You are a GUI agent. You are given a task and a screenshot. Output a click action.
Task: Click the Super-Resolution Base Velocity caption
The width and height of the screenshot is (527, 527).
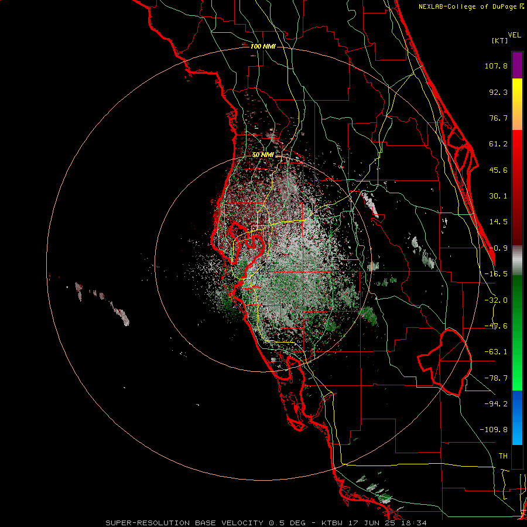point(266,523)
